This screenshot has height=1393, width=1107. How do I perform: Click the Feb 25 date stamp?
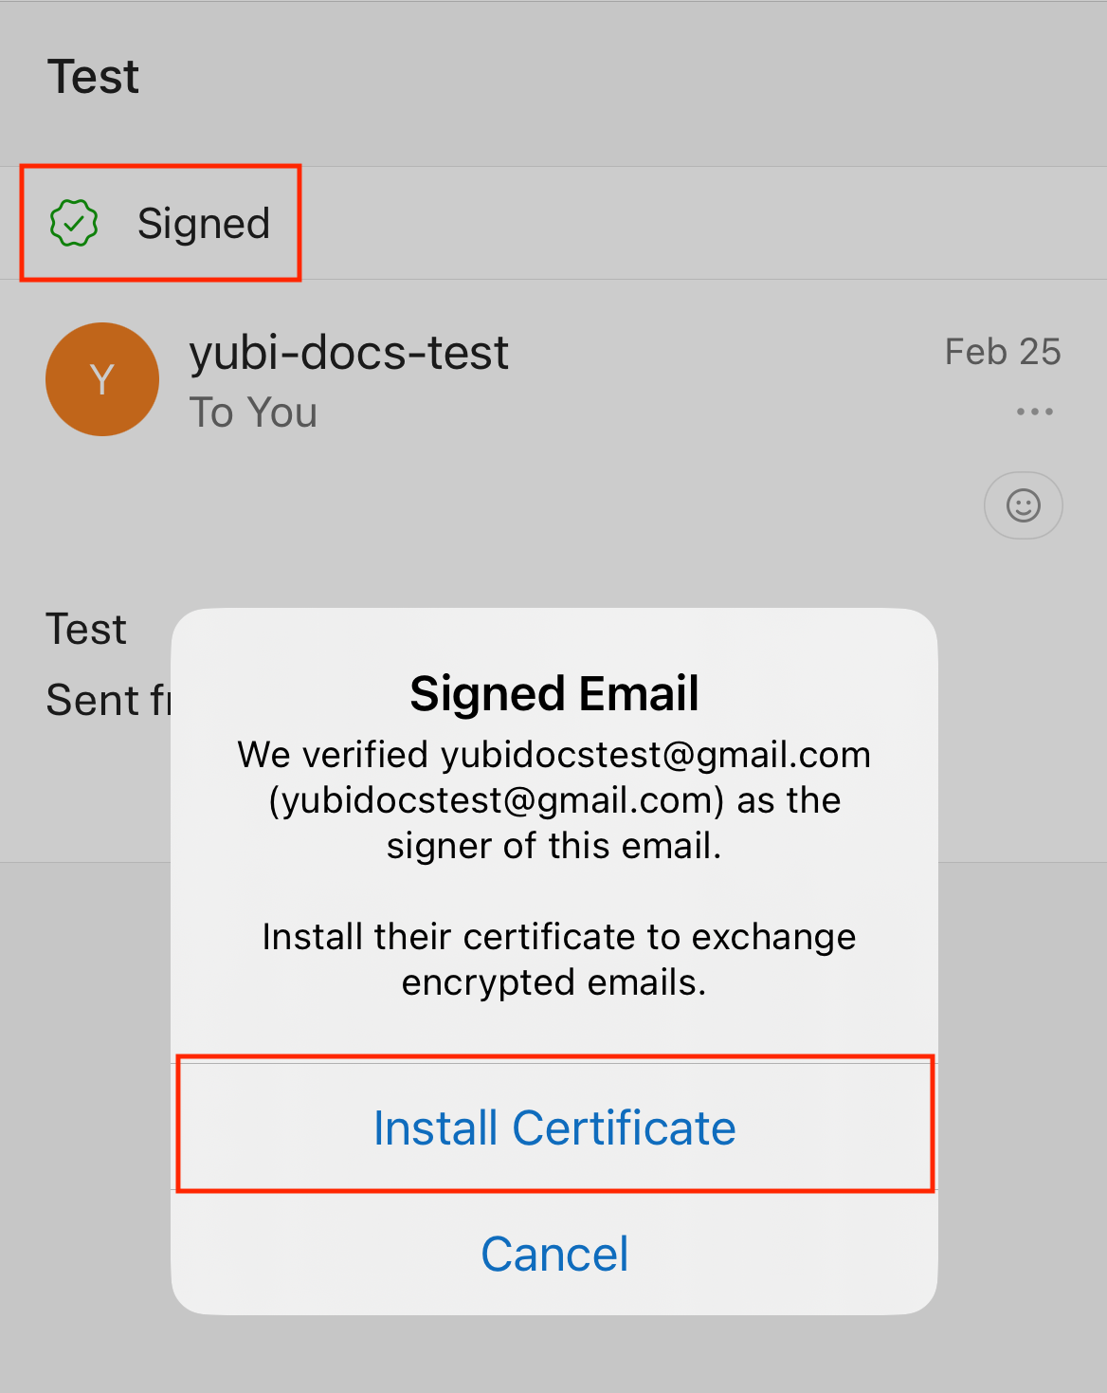tap(1002, 352)
